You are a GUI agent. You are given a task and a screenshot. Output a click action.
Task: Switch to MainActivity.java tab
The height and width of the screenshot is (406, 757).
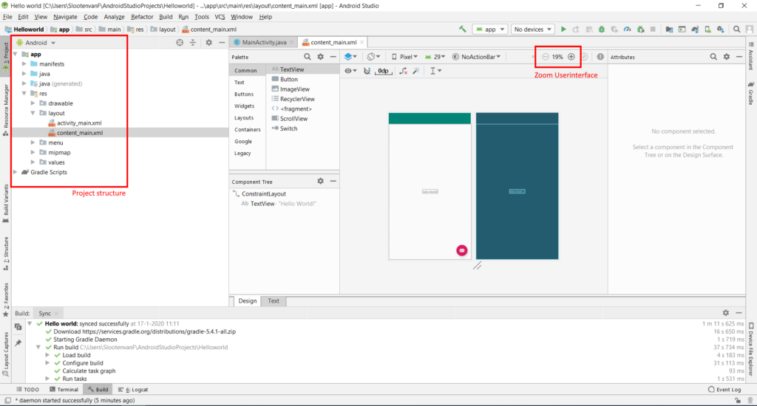pos(264,42)
